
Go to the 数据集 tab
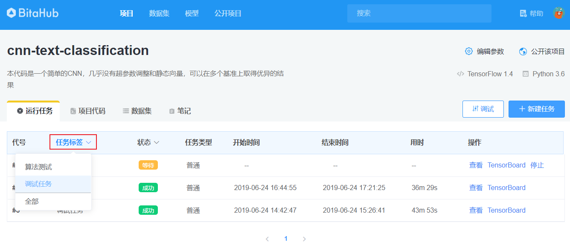coord(136,111)
